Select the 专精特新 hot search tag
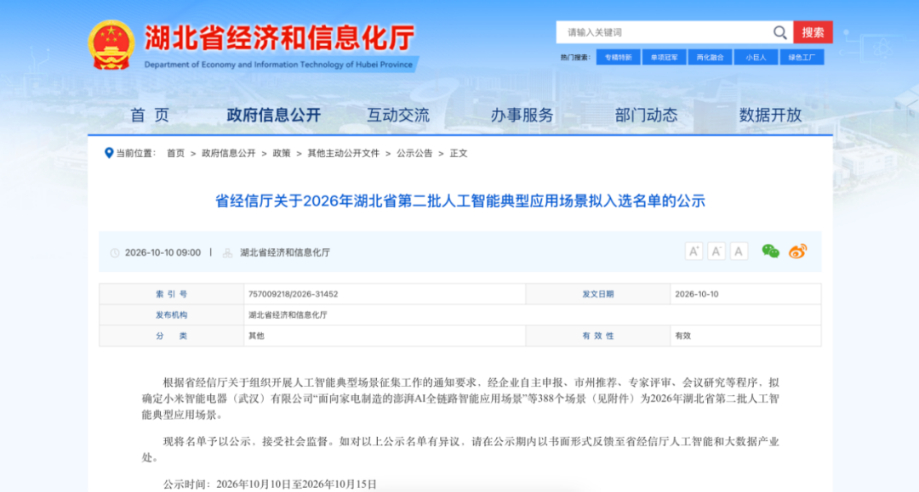 pos(619,57)
